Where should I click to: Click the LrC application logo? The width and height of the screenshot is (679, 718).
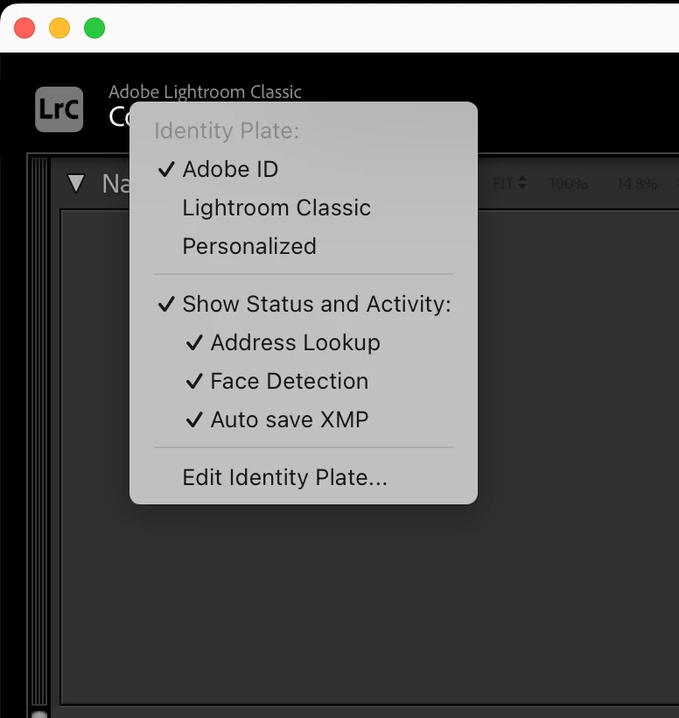[x=59, y=109]
